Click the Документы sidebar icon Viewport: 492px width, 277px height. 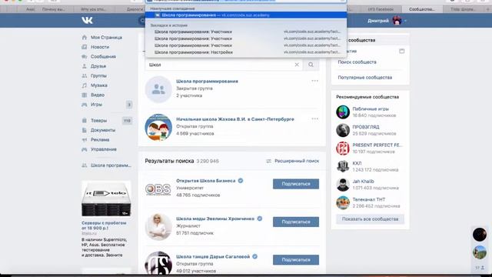click(x=84, y=130)
